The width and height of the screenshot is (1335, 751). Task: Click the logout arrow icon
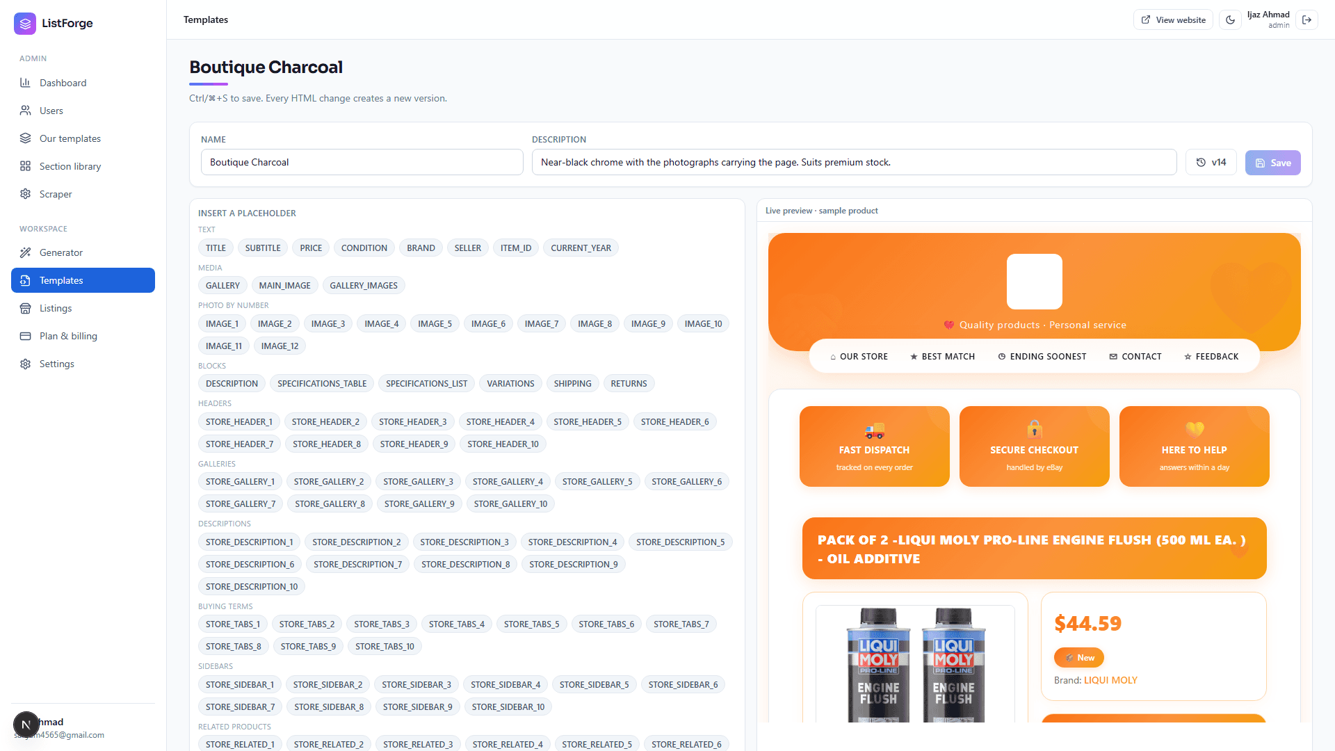point(1306,19)
